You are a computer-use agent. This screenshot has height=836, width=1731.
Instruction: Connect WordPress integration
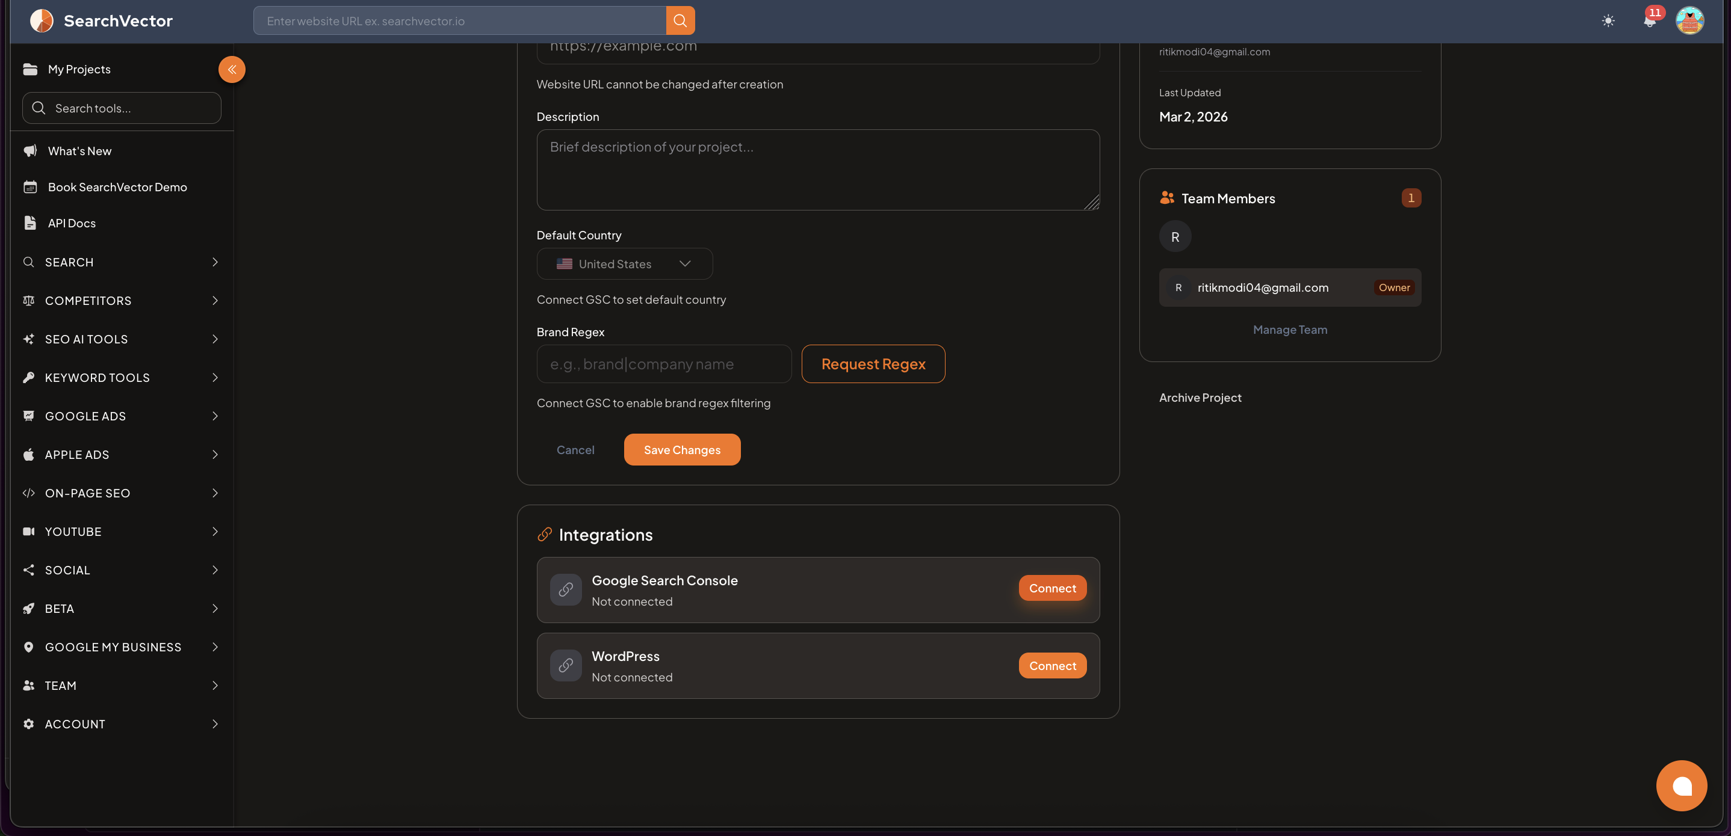[x=1052, y=665]
